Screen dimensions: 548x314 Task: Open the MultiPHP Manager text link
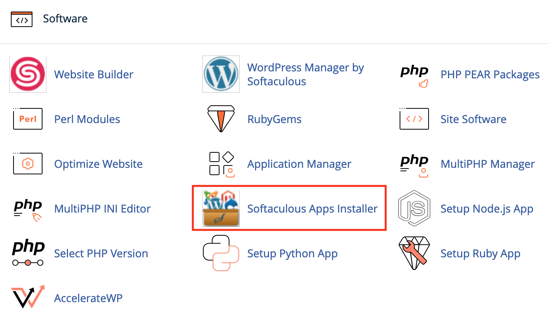point(488,164)
